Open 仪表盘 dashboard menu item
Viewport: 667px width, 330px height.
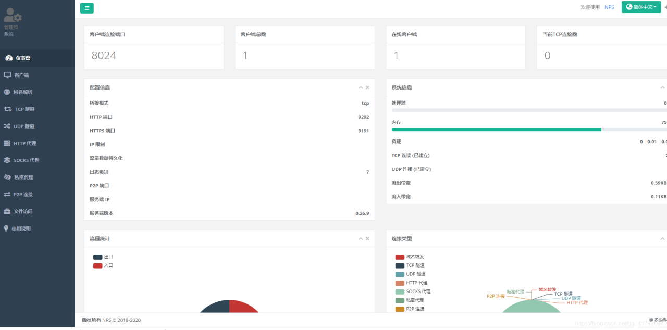[38, 58]
